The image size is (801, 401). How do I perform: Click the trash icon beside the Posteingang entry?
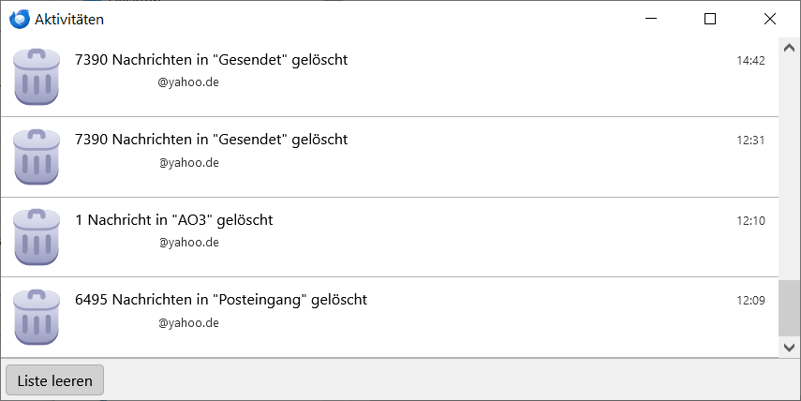point(37,317)
